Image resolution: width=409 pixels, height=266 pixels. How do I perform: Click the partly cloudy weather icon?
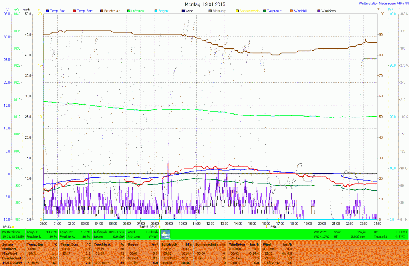(x=165, y=234)
